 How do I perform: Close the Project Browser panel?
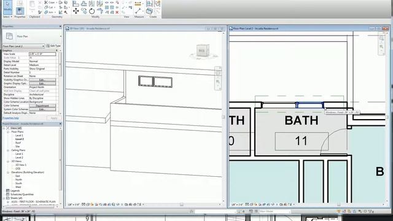click(60, 124)
